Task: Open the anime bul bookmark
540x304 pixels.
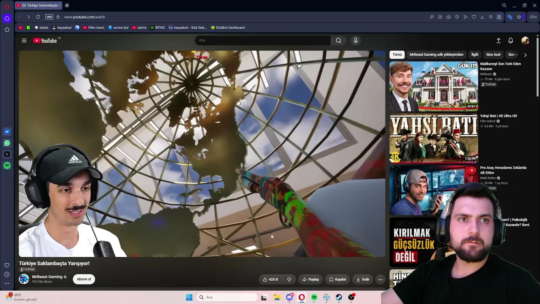Action: coord(118,27)
